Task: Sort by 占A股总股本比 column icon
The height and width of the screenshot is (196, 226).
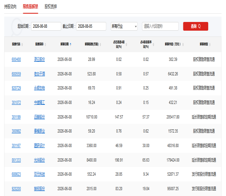Action: point(153,44)
